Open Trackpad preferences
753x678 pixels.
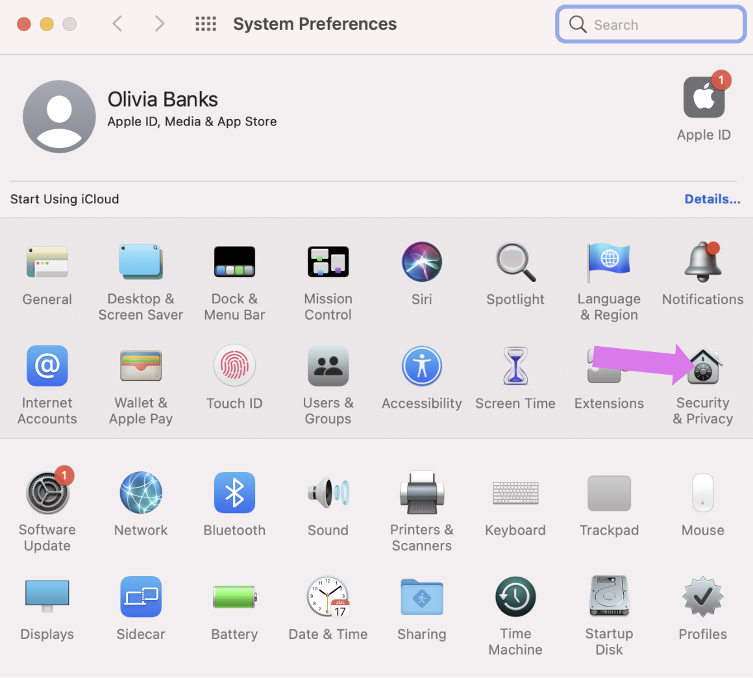click(x=609, y=493)
